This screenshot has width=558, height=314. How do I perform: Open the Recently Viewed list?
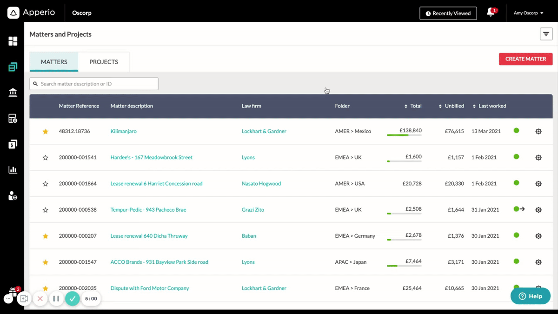(448, 13)
